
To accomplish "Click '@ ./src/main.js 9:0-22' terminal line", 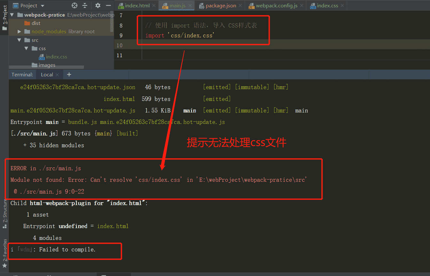I will (49, 192).
